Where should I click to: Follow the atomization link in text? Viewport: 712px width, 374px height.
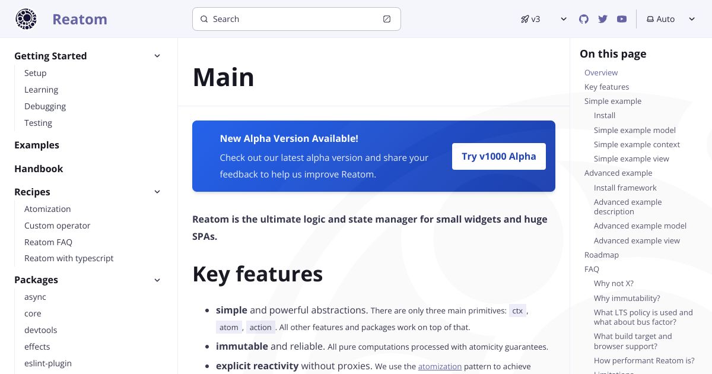pyautogui.click(x=440, y=367)
